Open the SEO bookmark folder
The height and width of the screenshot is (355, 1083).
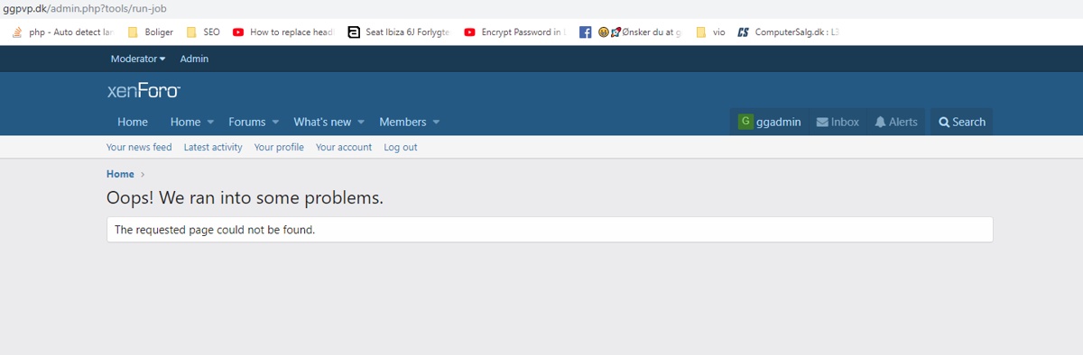(x=203, y=32)
